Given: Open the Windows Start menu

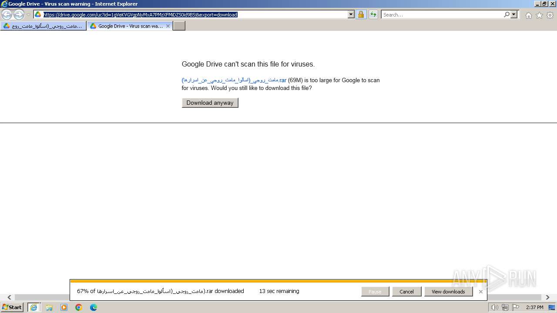Looking at the screenshot, I should click(12, 307).
